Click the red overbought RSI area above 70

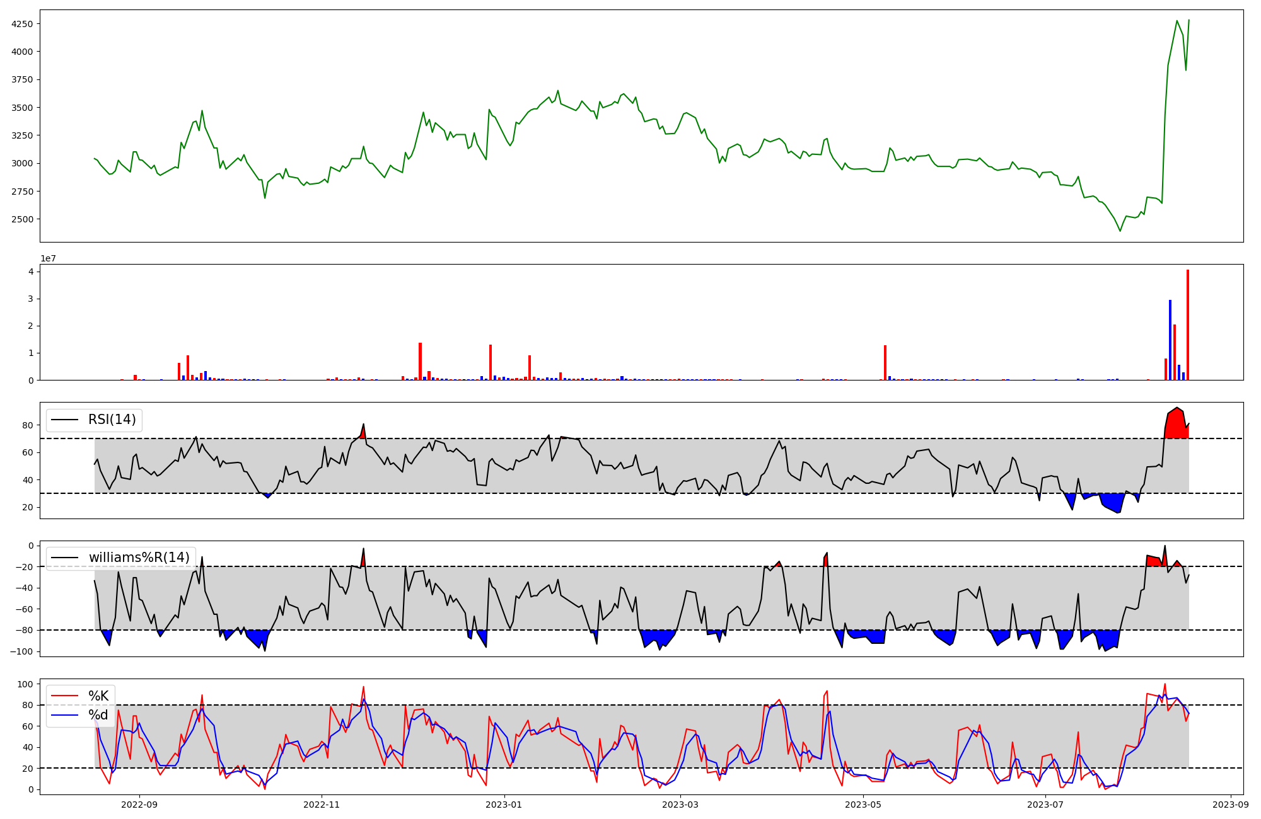(x=1176, y=425)
